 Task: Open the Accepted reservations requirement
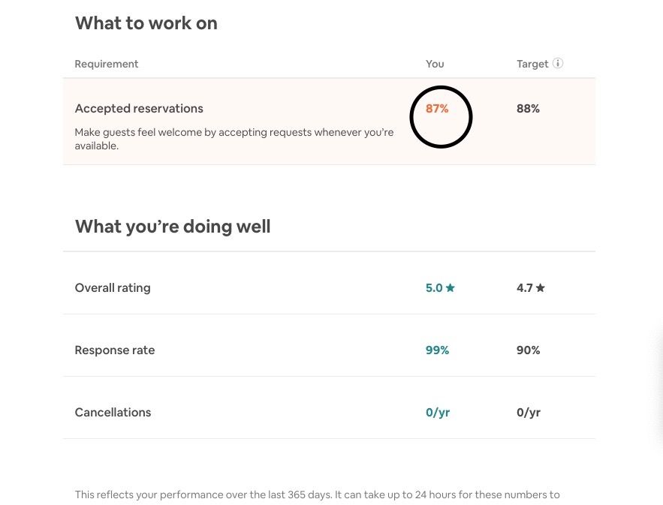click(x=139, y=109)
